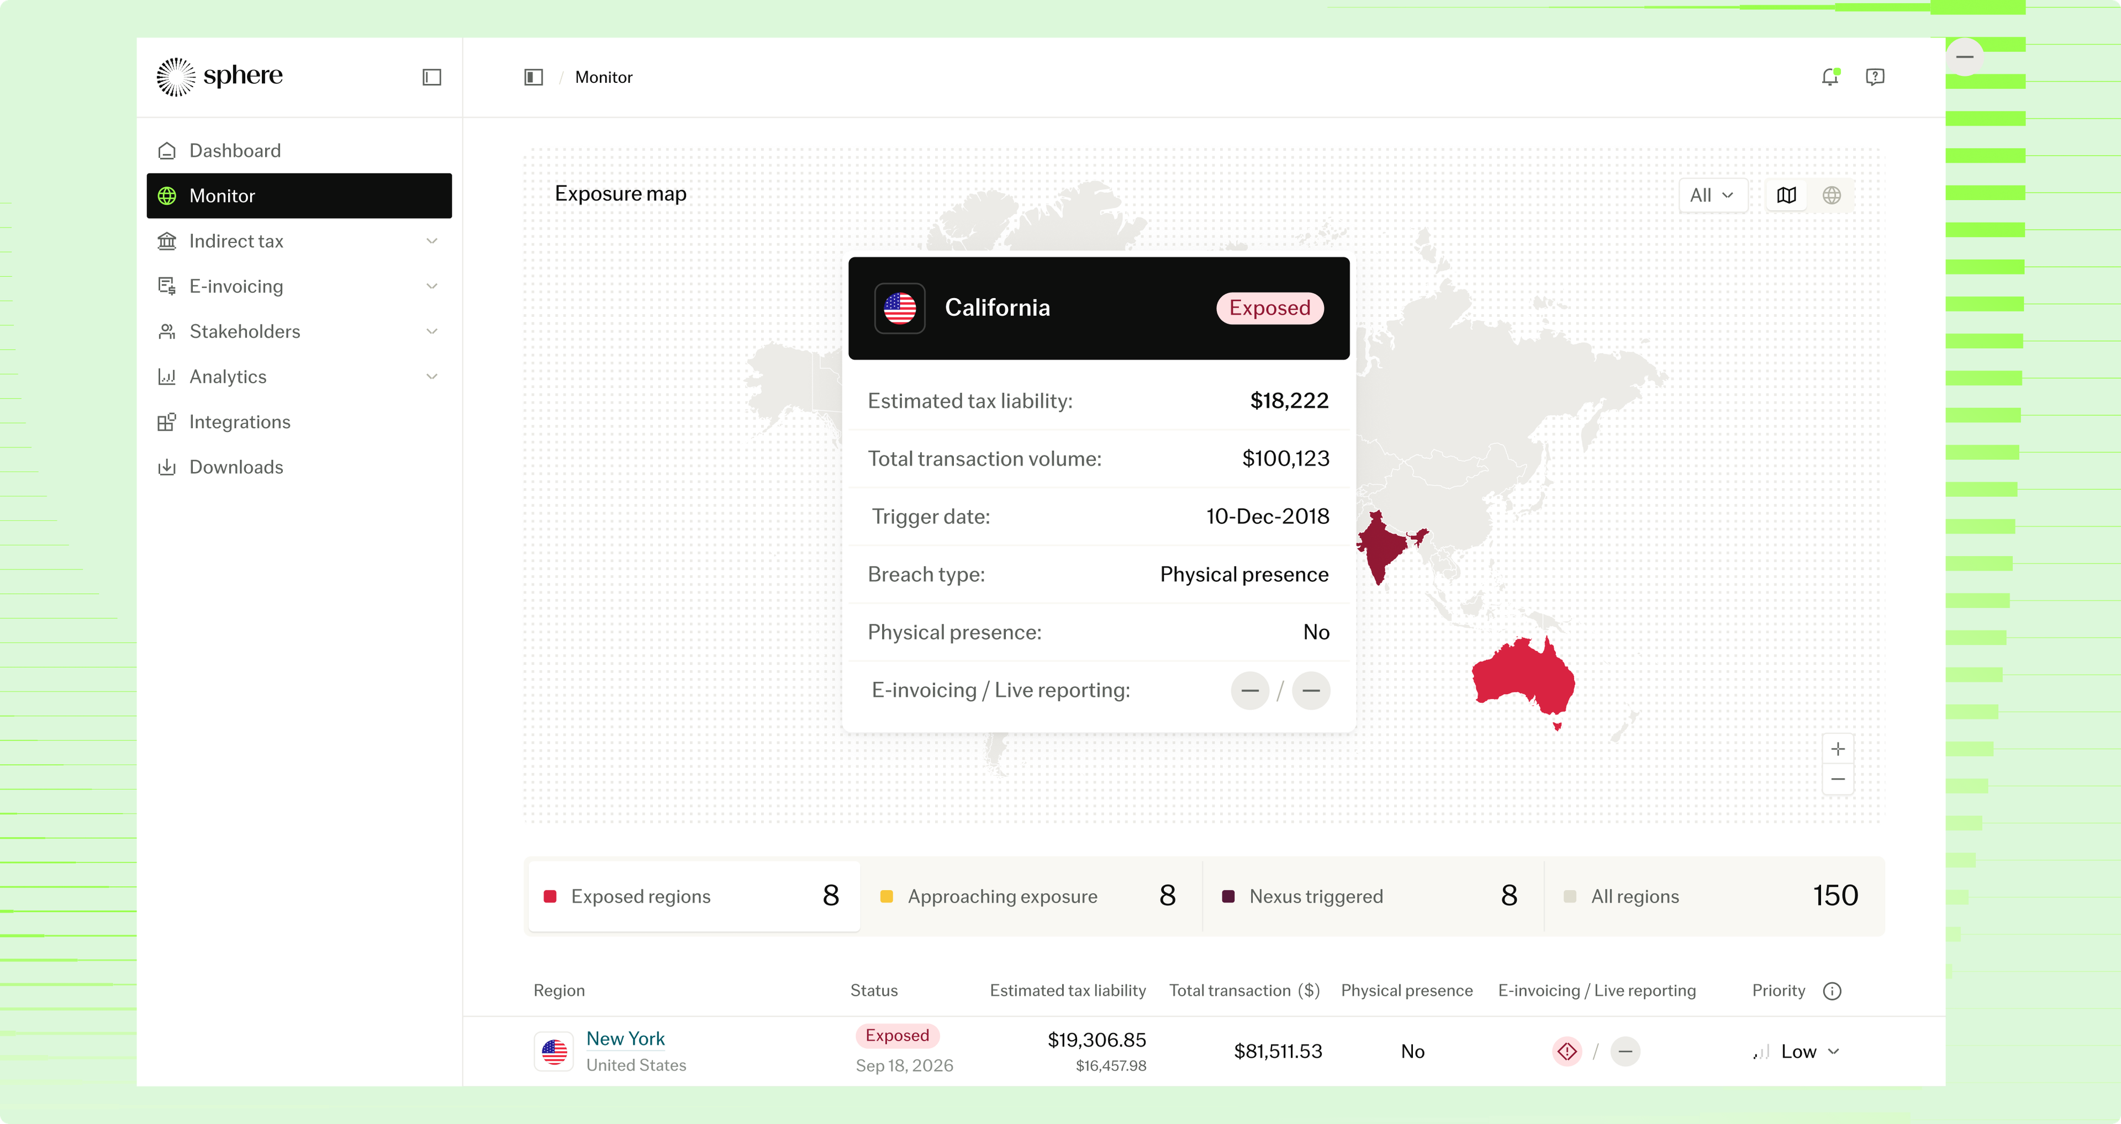Select Monitor in sidebar
2121x1124 pixels.
click(299, 196)
